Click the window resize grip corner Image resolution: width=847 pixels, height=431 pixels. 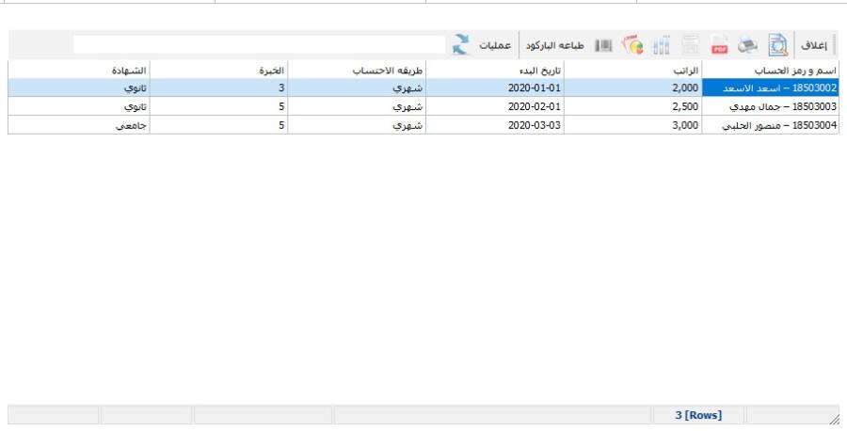(834, 418)
